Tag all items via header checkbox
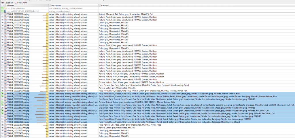 [x=2, y=6]
